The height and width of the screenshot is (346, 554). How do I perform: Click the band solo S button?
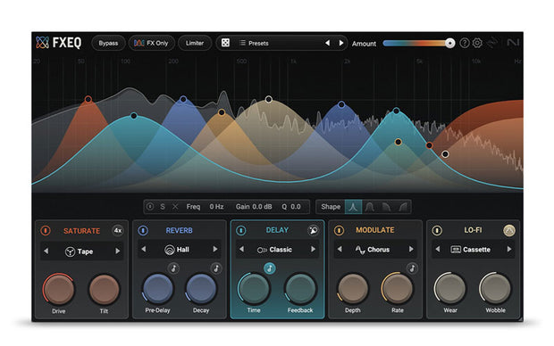(x=162, y=206)
